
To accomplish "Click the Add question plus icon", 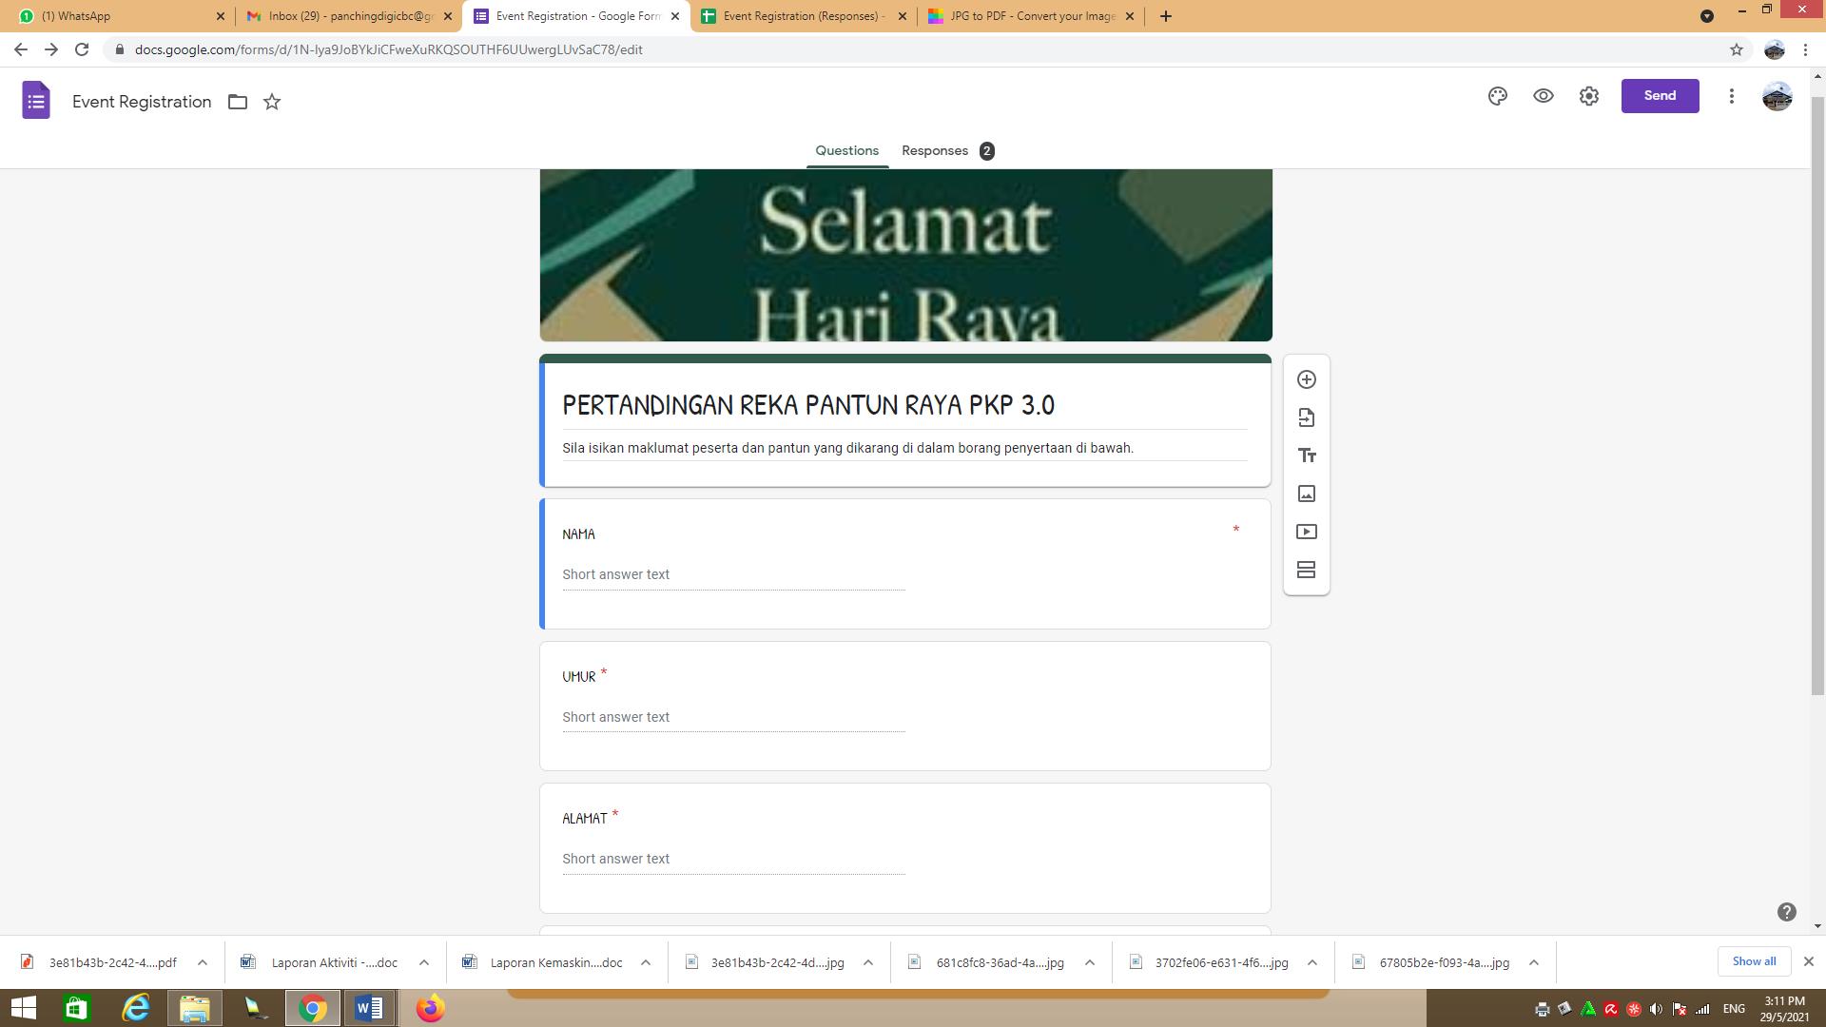I will coord(1307,379).
